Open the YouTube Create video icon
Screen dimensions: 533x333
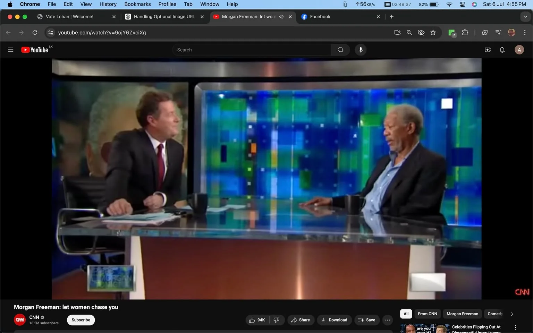coord(488,50)
